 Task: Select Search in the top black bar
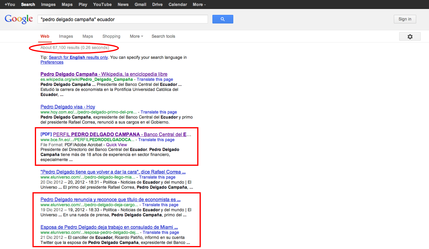click(28, 4)
